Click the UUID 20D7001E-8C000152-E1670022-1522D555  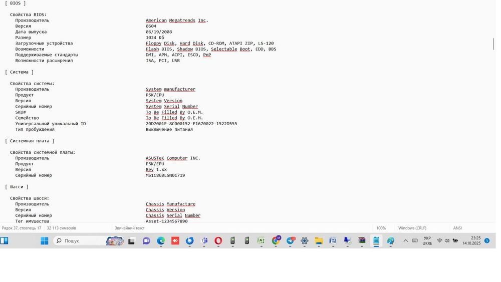[191, 124]
